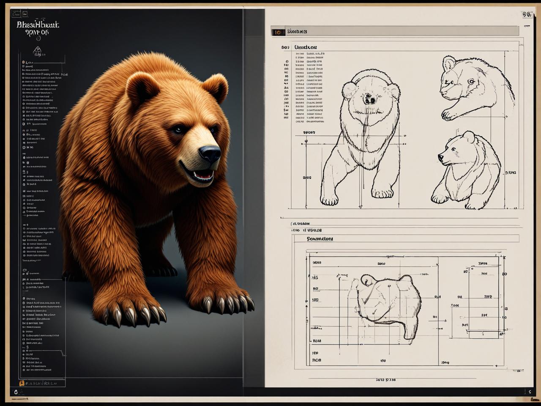Click the small boxed label in the page's top-right corner
The width and height of the screenshot is (541, 406).
(x=527, y=14)
